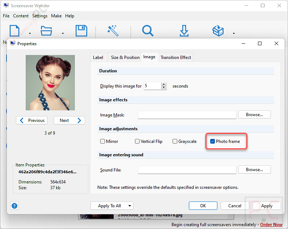The height and width of the screenshot is (229, 288).
Task: Click the blue help question mark icon
Action: [14, 206]
